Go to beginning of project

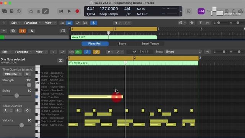(x=61, y=11)
